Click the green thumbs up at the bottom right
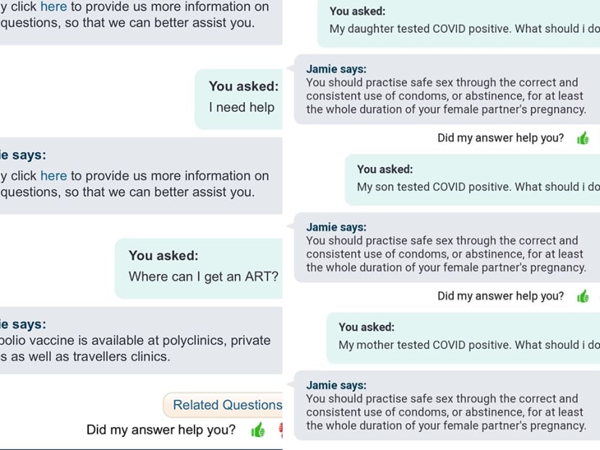This screenshot has height=450, width=600. coord(584,296)
